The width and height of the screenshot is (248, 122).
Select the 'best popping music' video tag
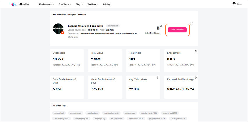(61, 118)
